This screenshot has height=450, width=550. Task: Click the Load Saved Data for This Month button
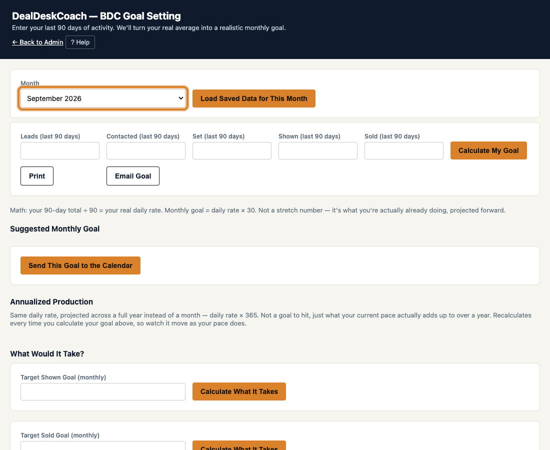[x=254, y=98]
